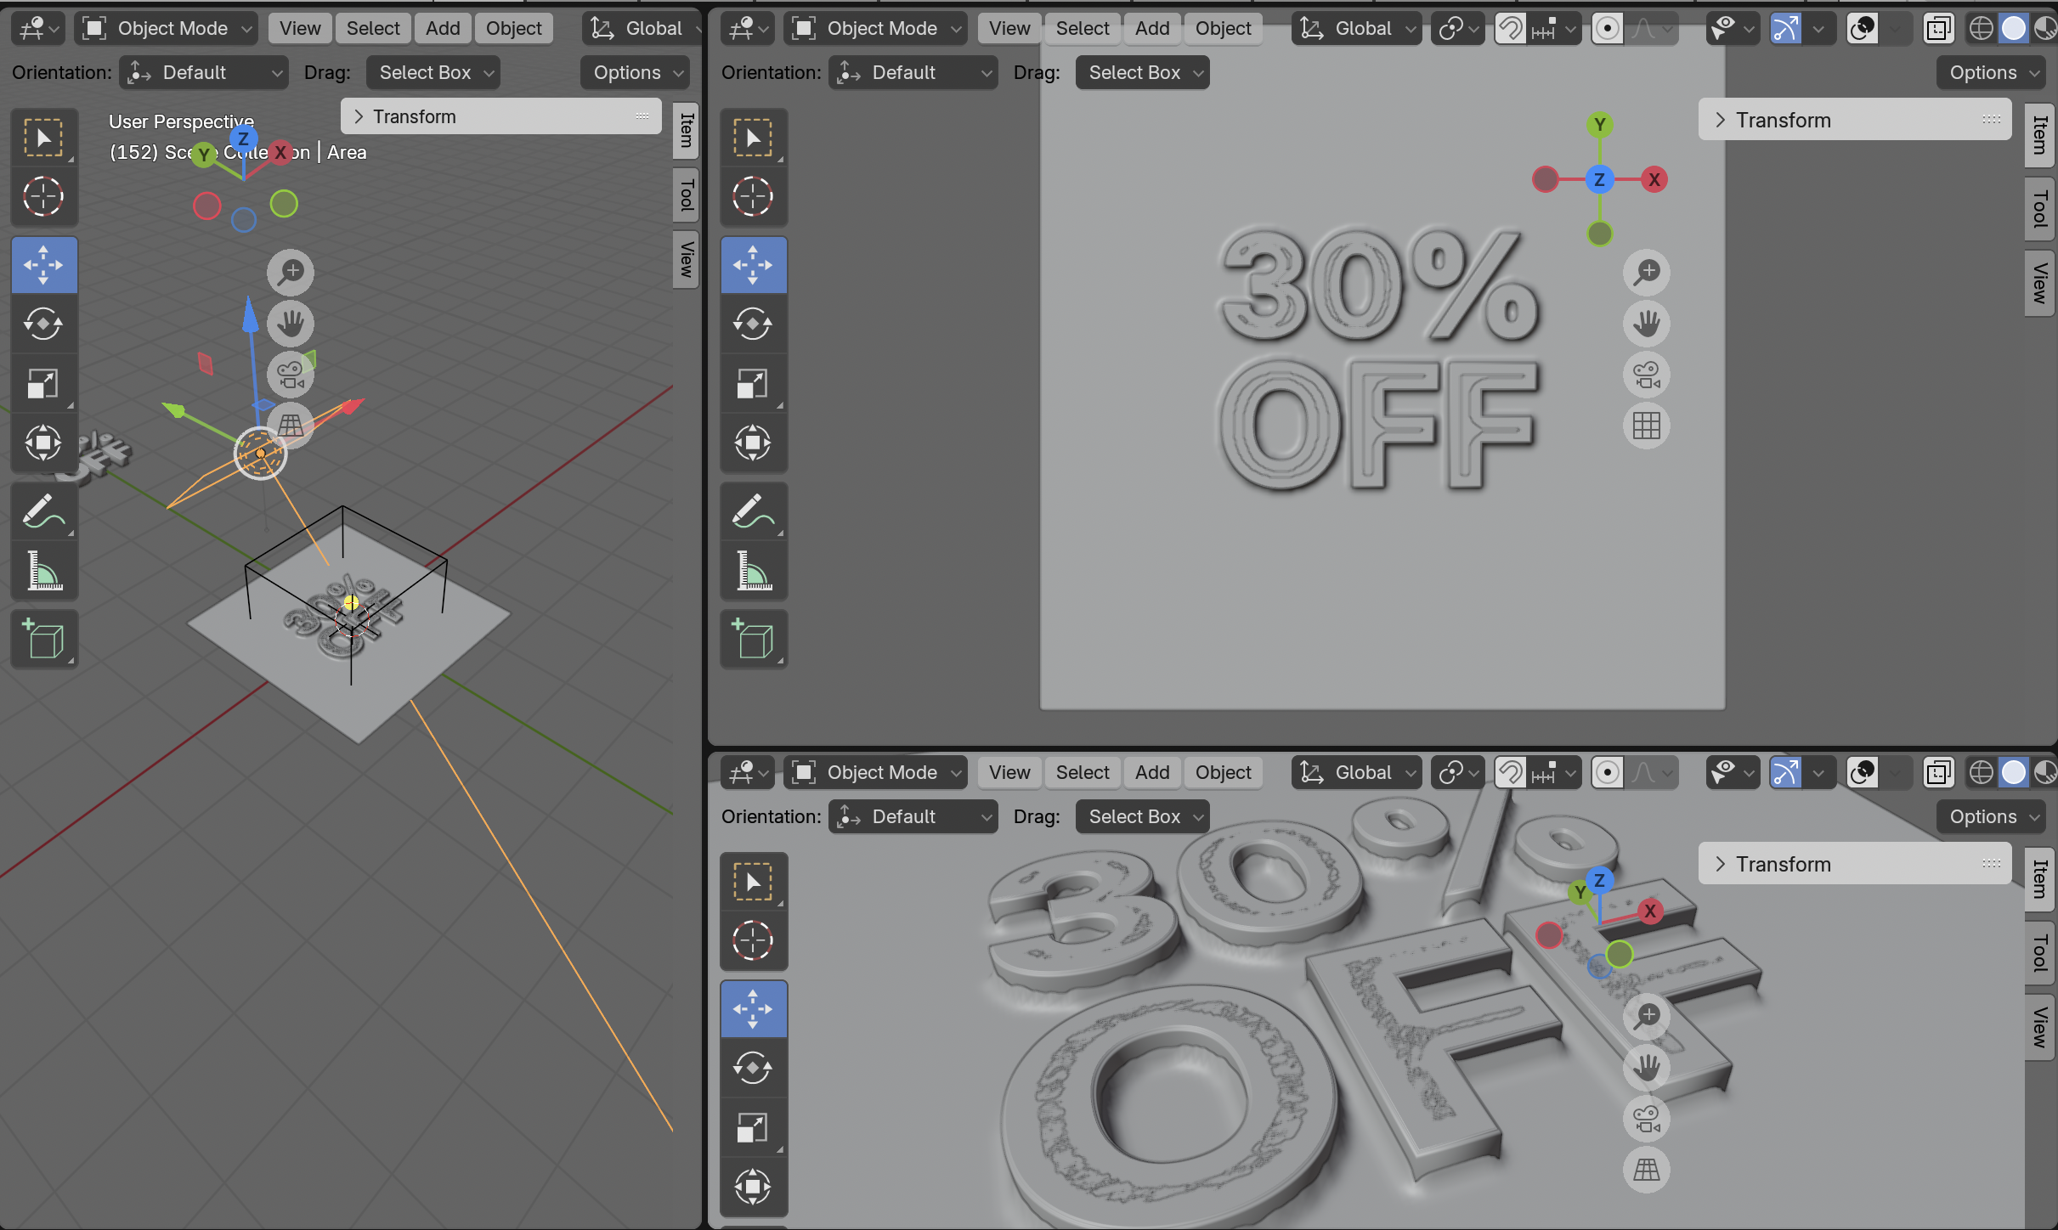Select the Cursor tool in bottom-right viewport
This screenshot has width=2058, height=1230.
(753, 940)
